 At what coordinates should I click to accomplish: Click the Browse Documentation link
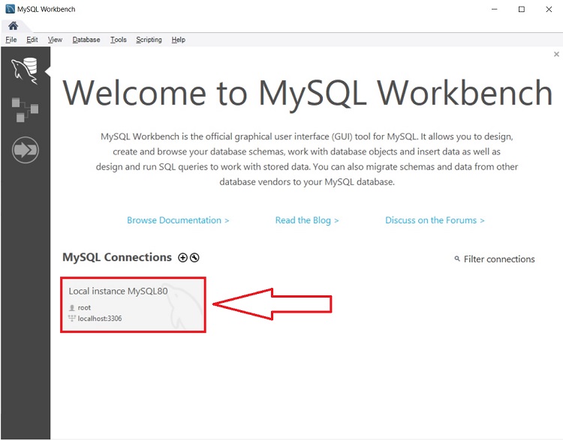178,220
